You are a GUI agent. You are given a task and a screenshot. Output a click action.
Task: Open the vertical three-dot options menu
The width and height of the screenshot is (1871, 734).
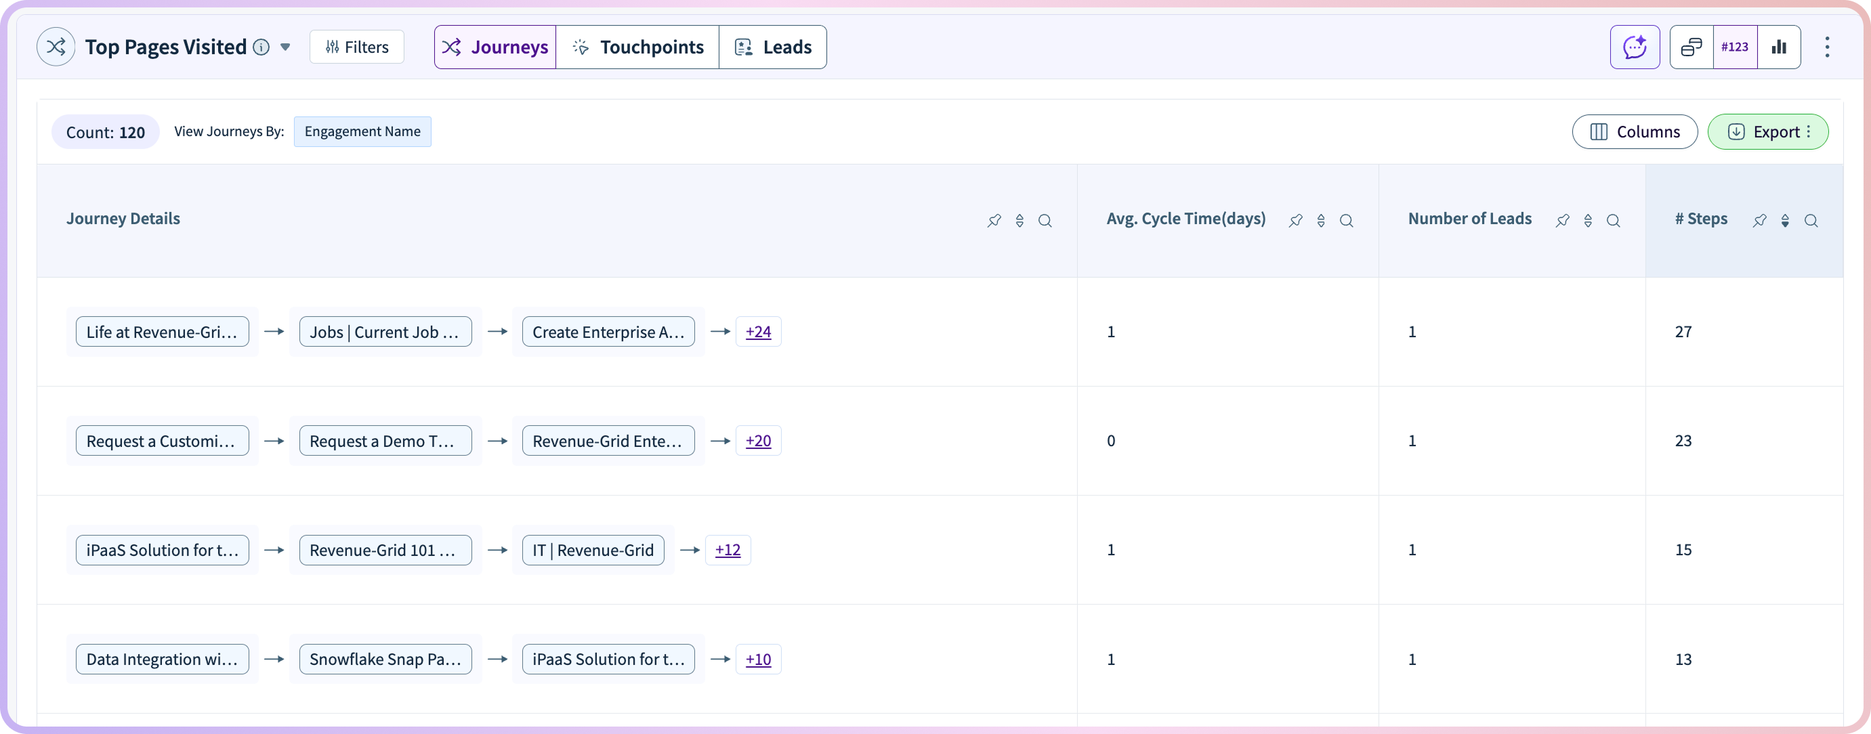click(x=1827, y=47)
